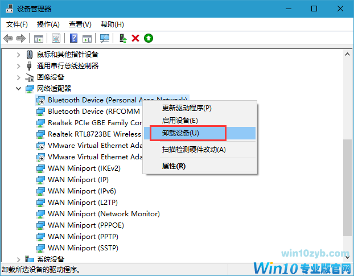Screen dimensions: 354x276
Task: Minimize the 设备管理器 window
Action: coord(289,9)
